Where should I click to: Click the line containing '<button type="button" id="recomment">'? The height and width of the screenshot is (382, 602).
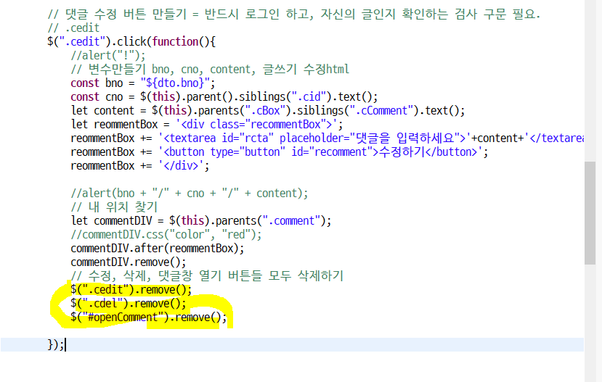pyautogui.click(x=279, y=152)
